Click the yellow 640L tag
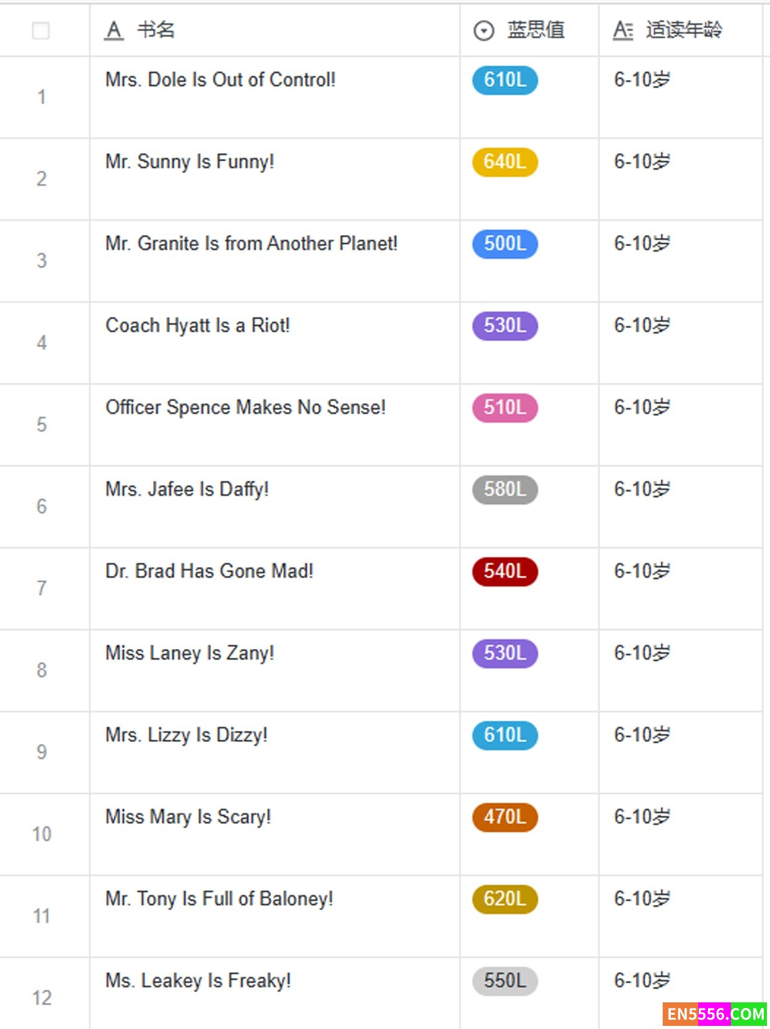This screenshot has height=1029, width=770. pyautogui.click(x=505, y=162)
